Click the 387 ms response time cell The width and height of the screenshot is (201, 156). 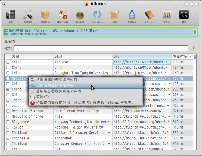tap(182, 138)
